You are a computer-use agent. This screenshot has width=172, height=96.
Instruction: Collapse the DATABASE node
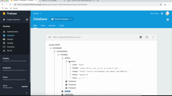point(51,48)
